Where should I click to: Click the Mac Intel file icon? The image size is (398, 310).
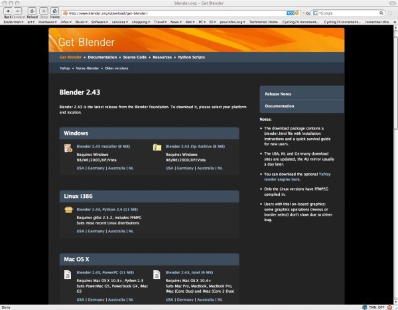point(157,274)
